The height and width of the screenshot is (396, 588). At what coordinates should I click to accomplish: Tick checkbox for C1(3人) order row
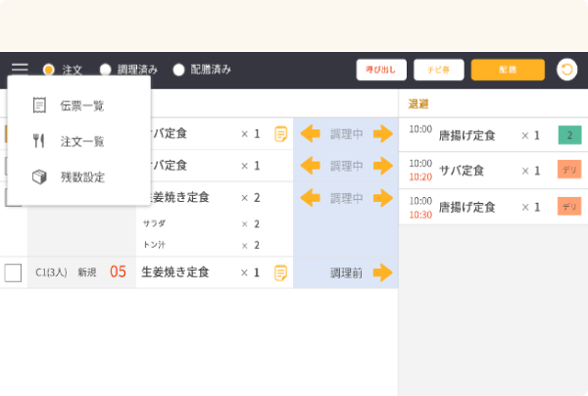(13, 272)
